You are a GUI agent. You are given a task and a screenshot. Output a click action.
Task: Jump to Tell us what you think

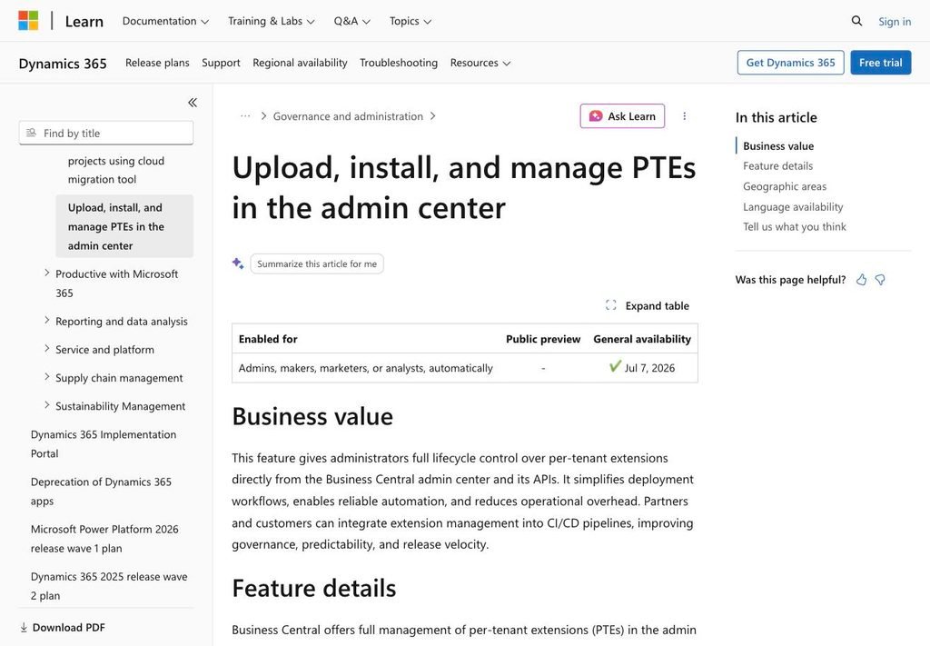click(x=794, y=226)
